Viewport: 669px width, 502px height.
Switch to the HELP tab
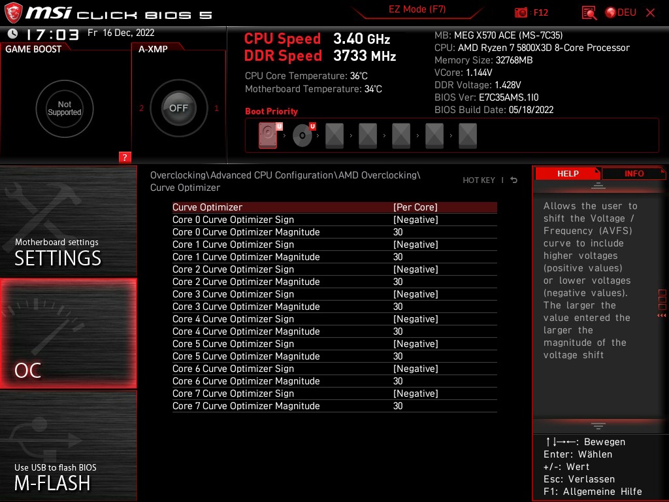(568, 173)
